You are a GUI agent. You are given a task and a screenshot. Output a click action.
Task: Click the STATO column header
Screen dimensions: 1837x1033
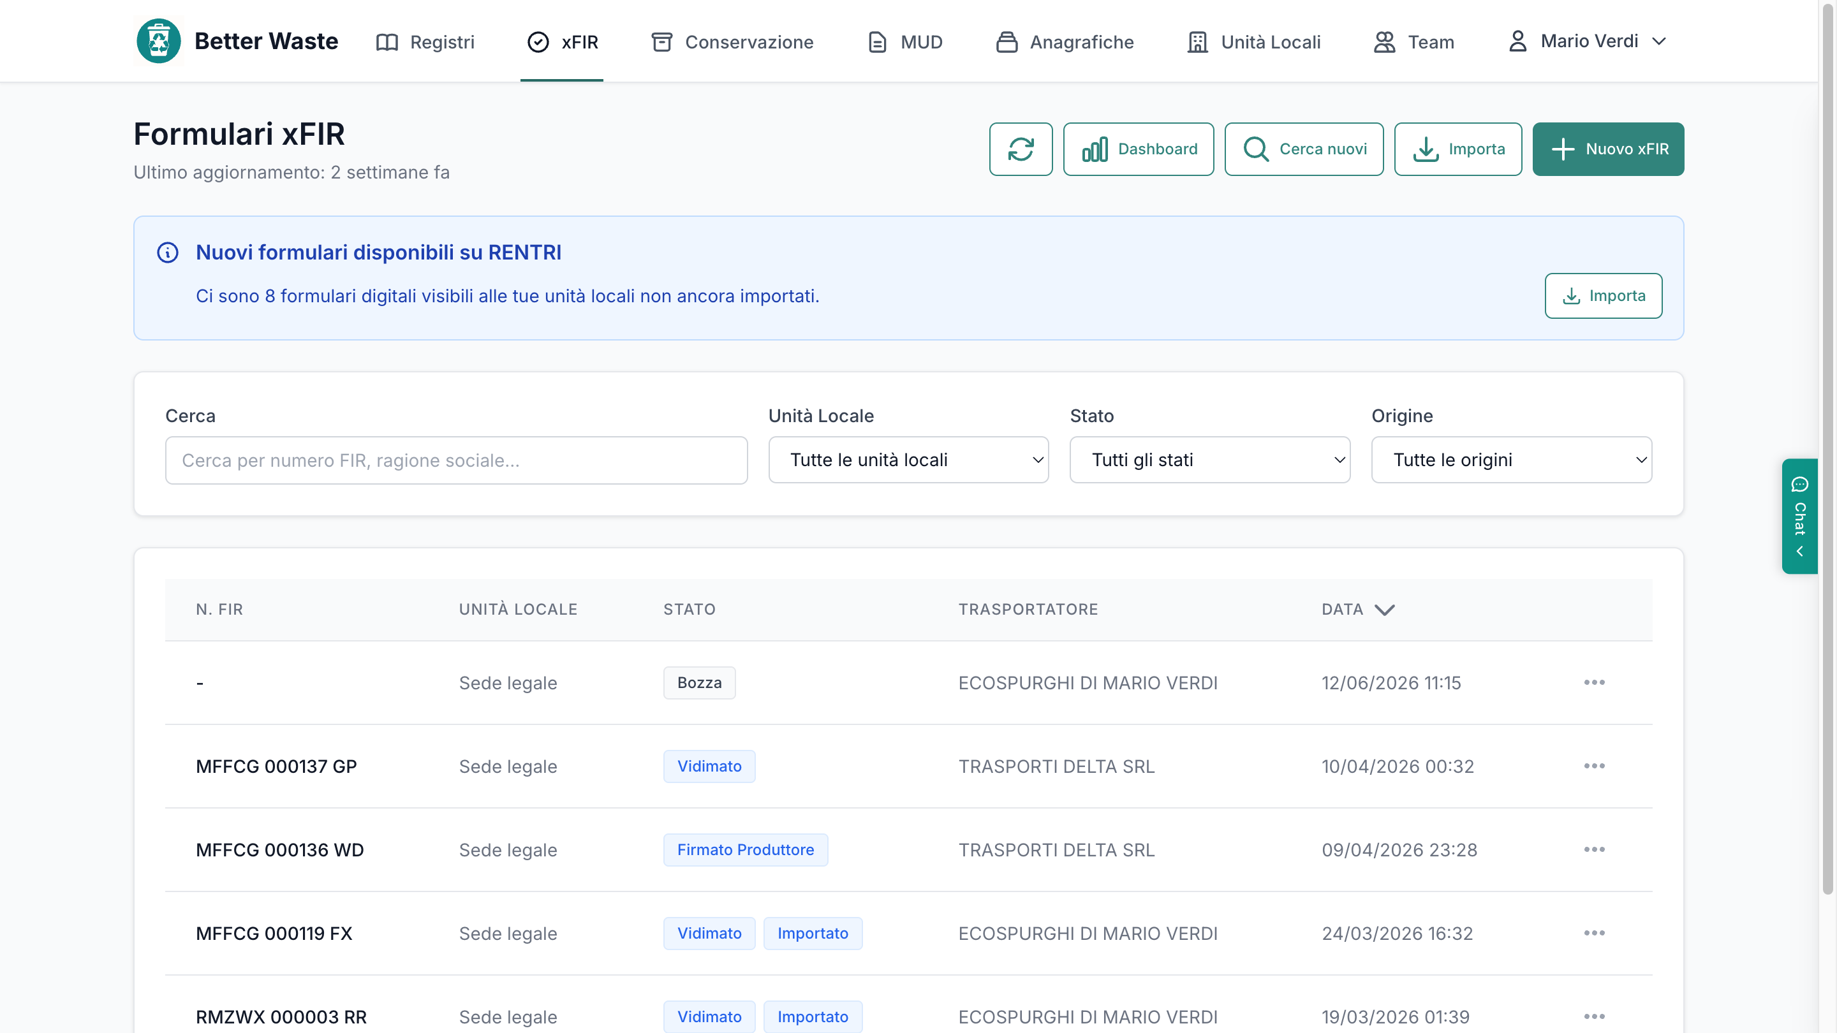pos(689,610)
